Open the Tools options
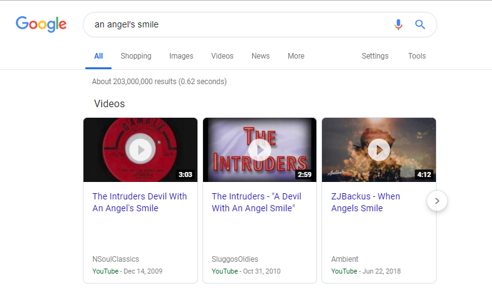Image resolution: width=492 pixels, height=301 pixels. pos(417,56)
